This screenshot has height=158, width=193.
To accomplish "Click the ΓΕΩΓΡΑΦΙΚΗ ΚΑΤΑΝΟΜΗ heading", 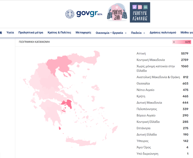I will click(34, 42).
